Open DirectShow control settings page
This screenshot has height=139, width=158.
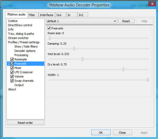tap(20, 25)
